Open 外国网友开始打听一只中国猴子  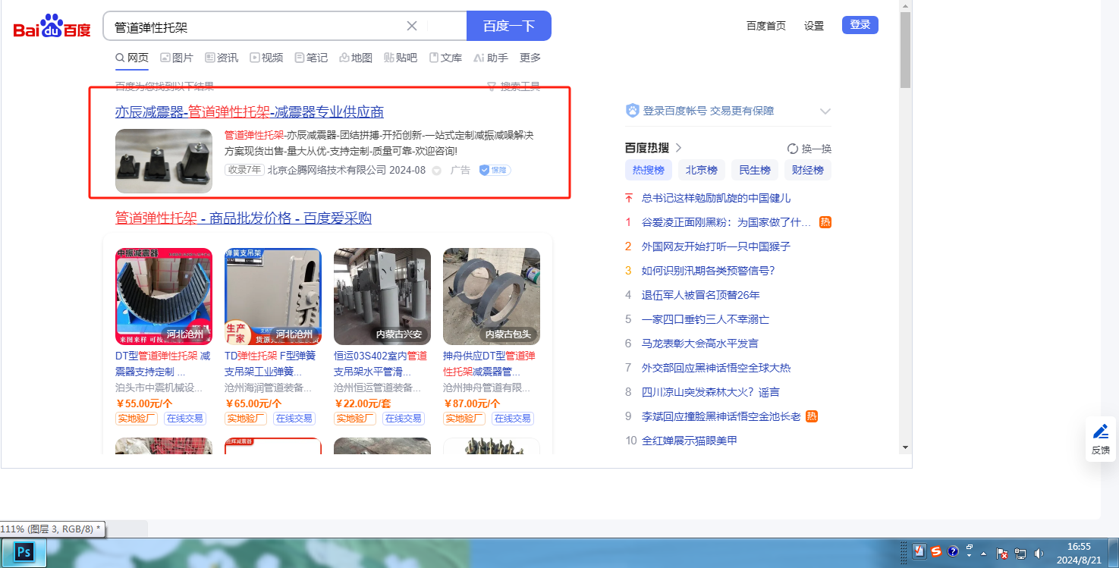[716, 246]
